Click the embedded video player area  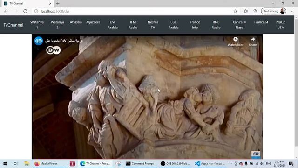(x=147, y=97)
